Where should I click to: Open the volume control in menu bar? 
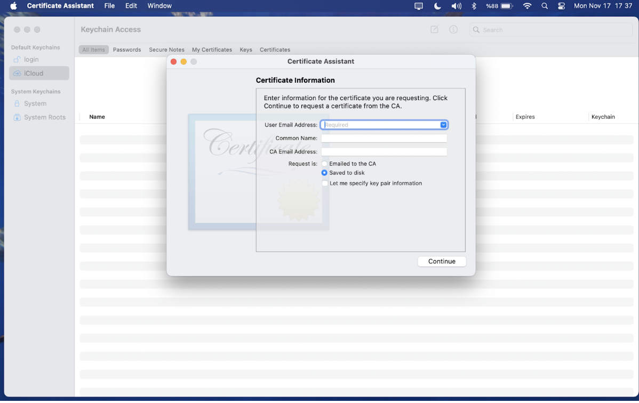click(456, 6)
